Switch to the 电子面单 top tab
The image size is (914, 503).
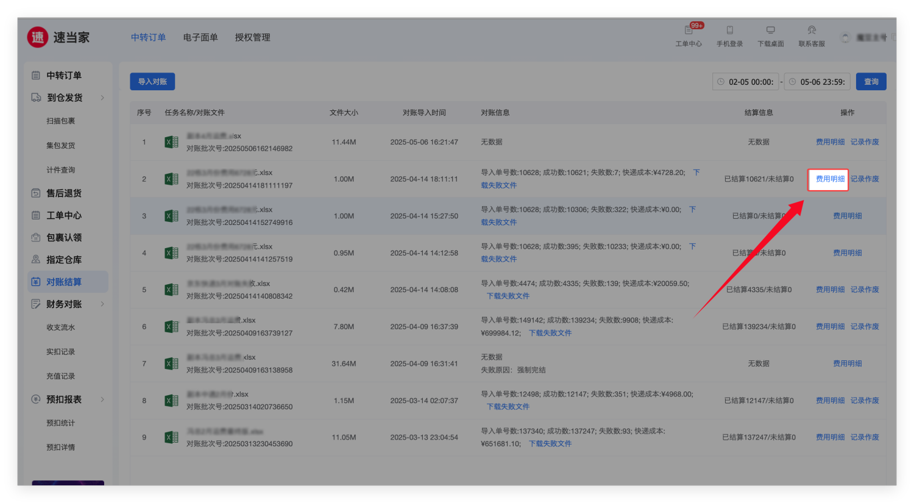point(200,37)
